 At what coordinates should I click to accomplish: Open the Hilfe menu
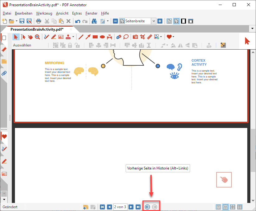pyautogui.click(x=105, y=13)
